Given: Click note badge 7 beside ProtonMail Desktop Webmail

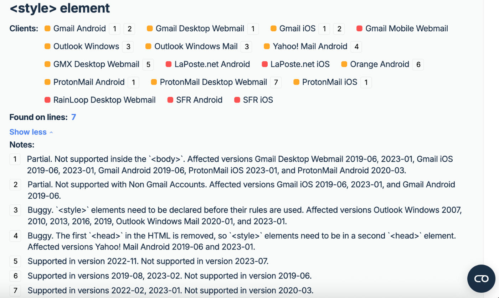Looking at the screenshot, I should click(x=276, y=83).
